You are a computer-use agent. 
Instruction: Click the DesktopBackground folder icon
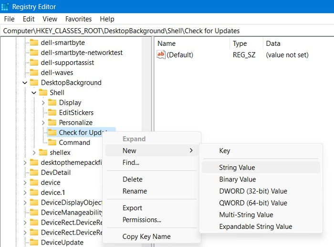[x=34, y=83]
